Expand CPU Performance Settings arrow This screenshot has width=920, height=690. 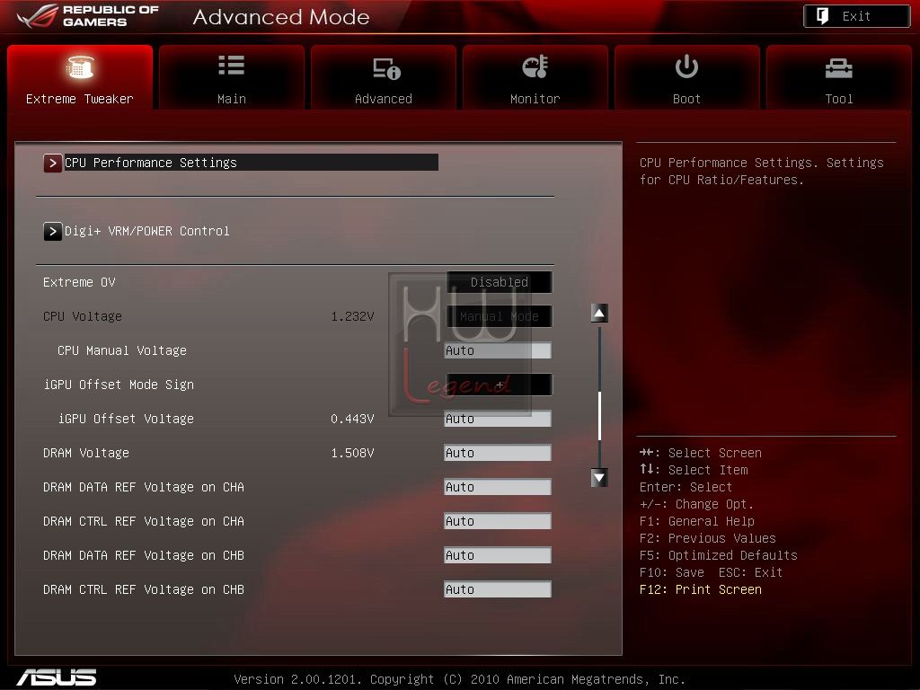[53, 164]
